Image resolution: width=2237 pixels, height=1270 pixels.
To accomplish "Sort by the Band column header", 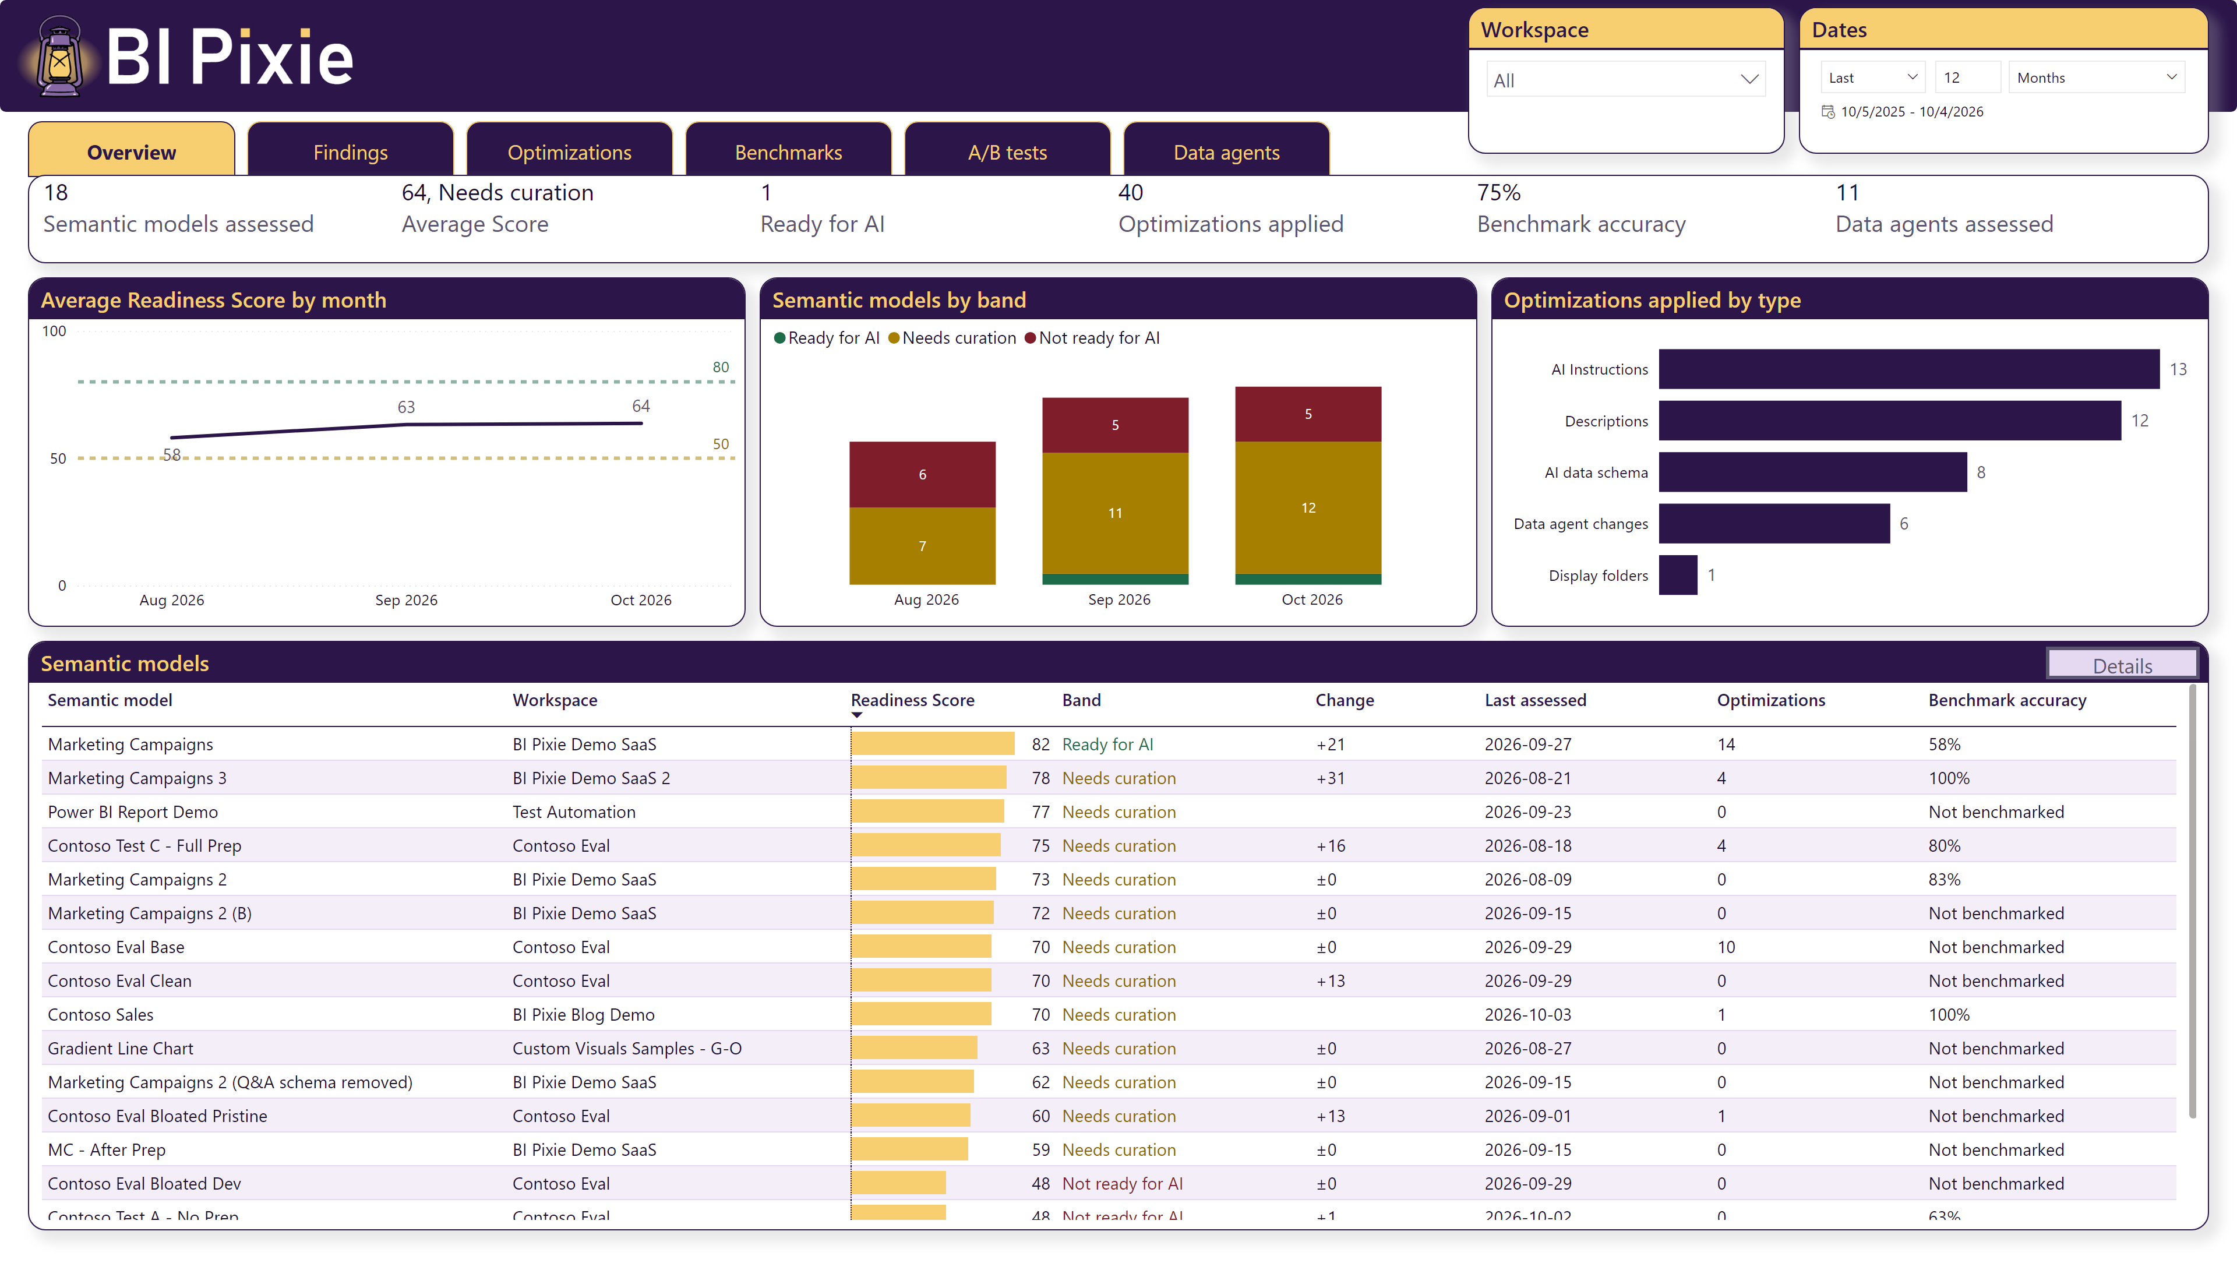I will pyautogui.click(x=1081, y=700).
